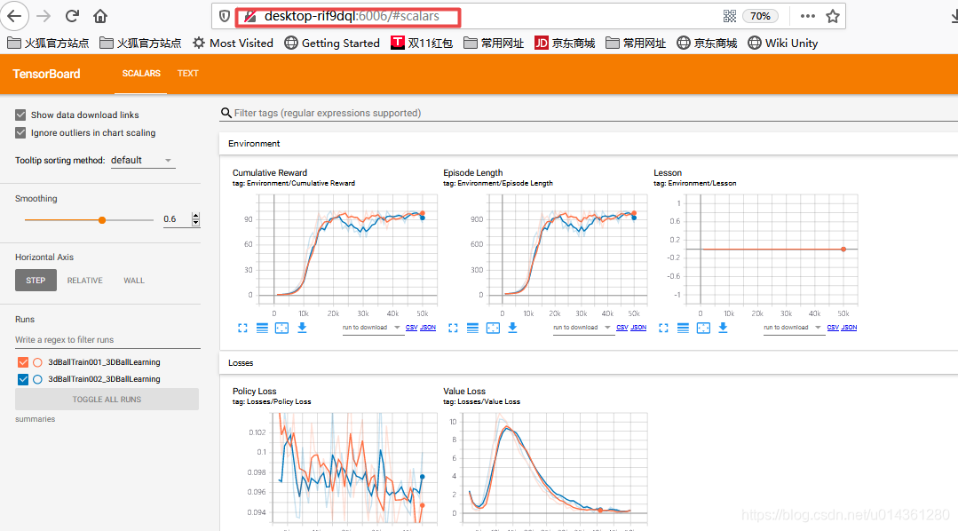Bookmark this page with the star icon
Screen dimensions: 958x531
[x=832, y=16]
